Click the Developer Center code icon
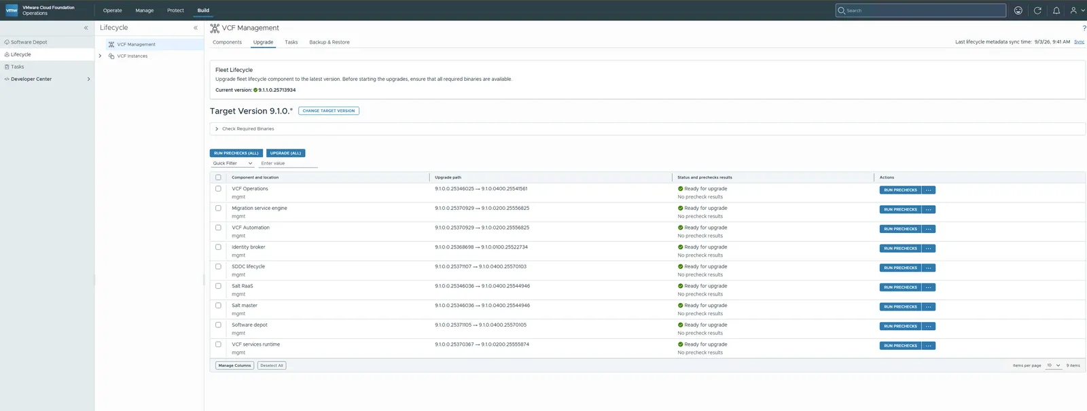This screenshot has width=1087, height=411. point(7,79)
